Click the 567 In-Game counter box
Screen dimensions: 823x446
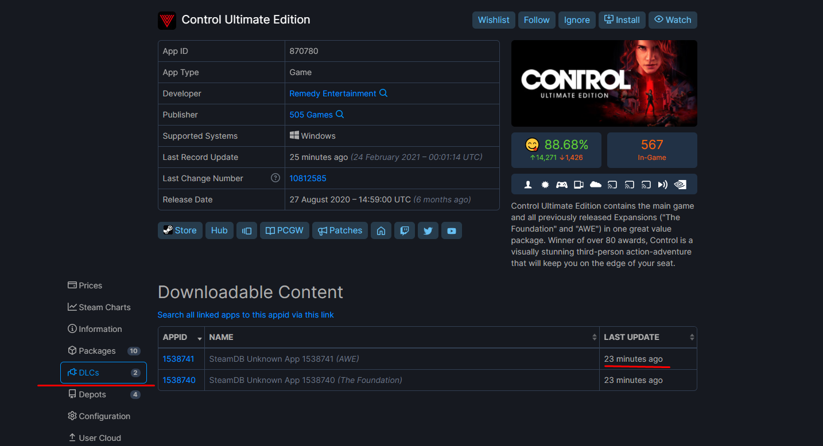point(652,150)
